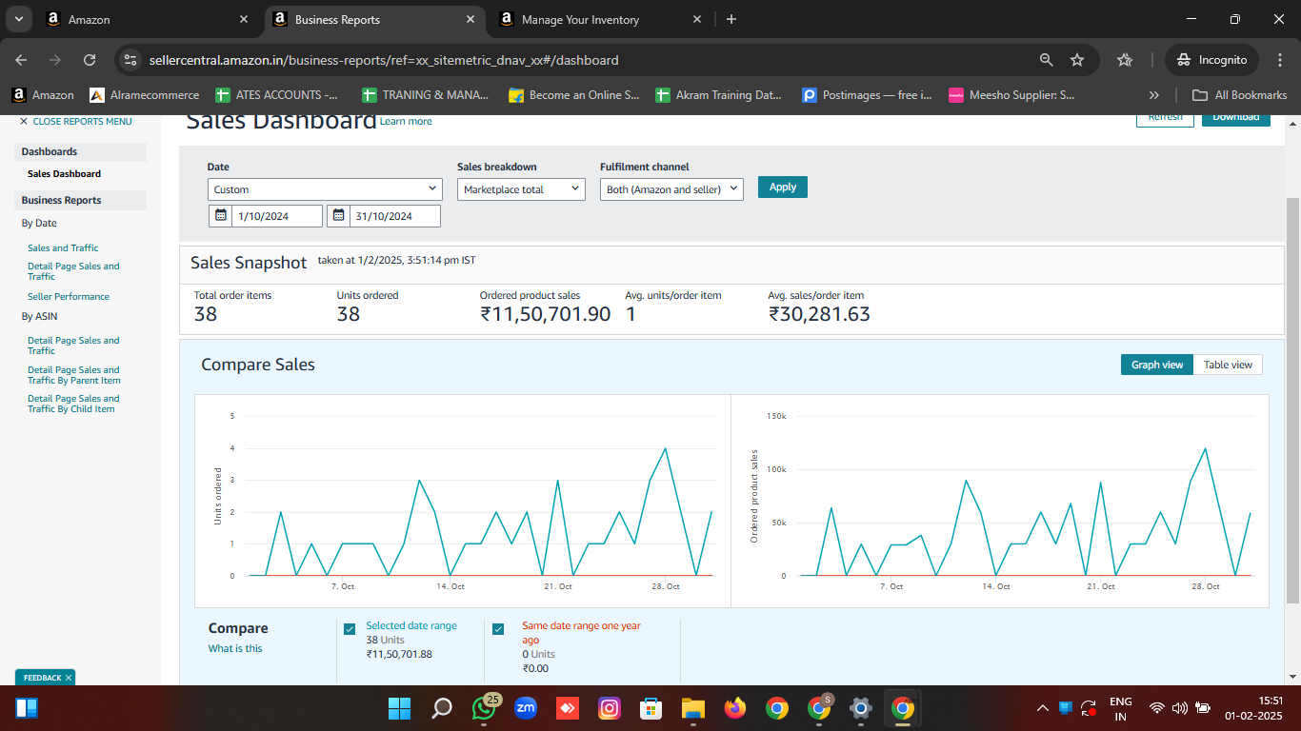Open the start date calendar icon
Viewport: 1301px width, 731px height.
tap(220, 216)
